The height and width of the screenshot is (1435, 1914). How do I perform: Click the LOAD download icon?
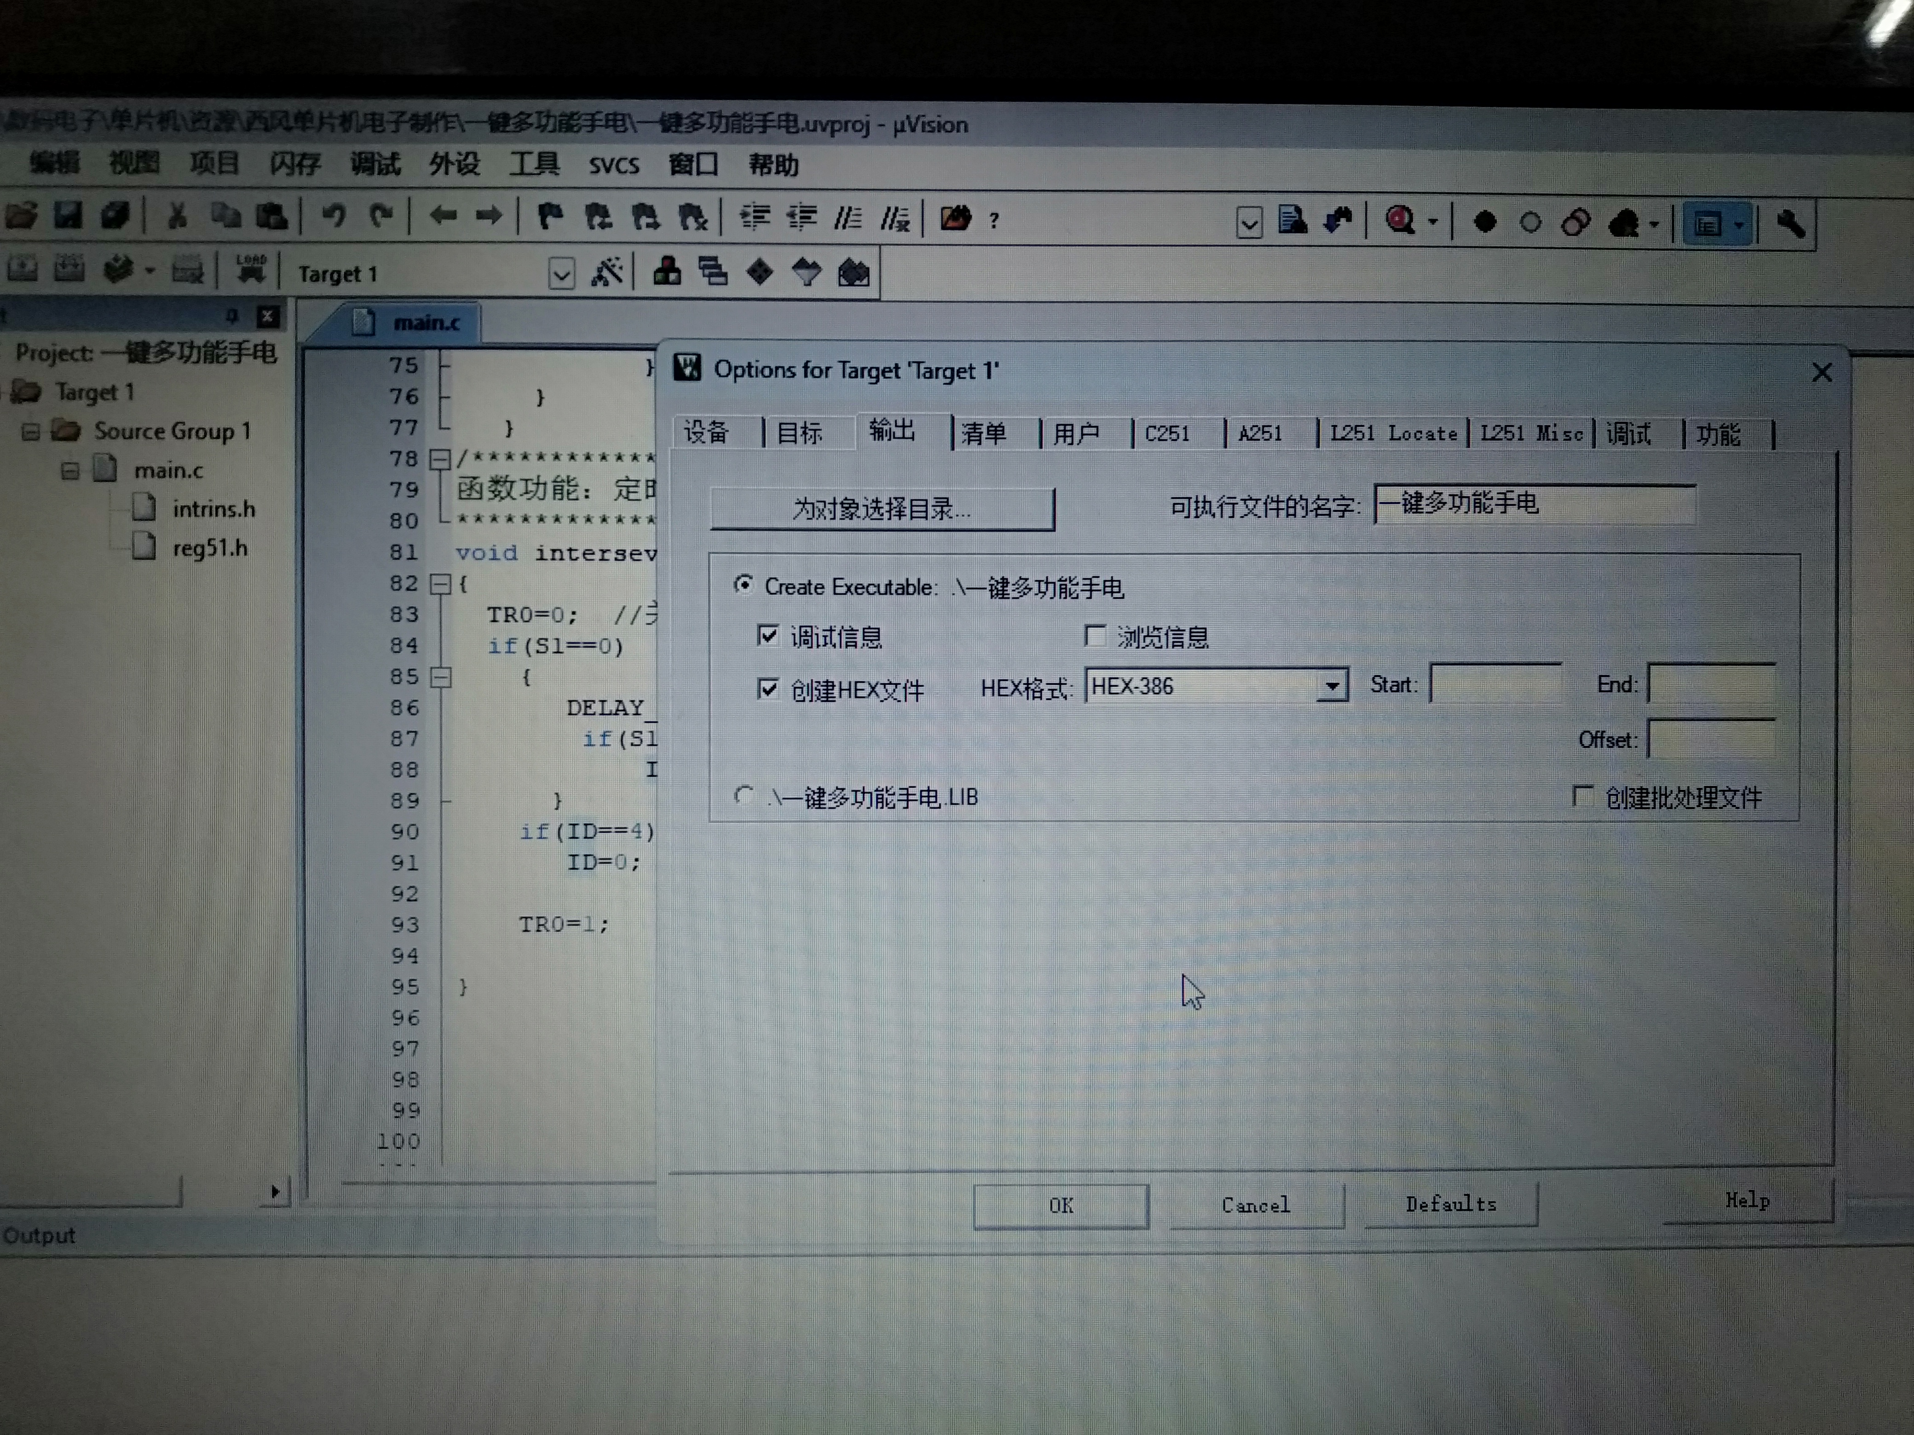(251, 270)
